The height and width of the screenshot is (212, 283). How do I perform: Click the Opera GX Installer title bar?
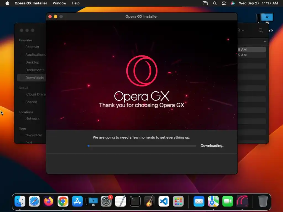pyautogui.click(x=142, y=16)
